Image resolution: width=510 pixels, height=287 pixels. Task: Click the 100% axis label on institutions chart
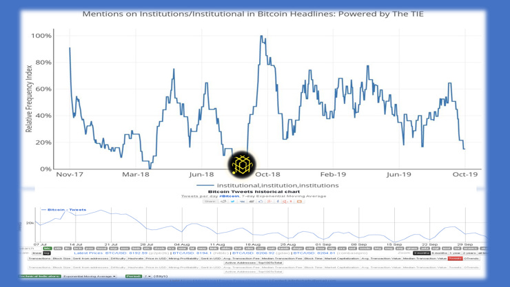[41, 36]
